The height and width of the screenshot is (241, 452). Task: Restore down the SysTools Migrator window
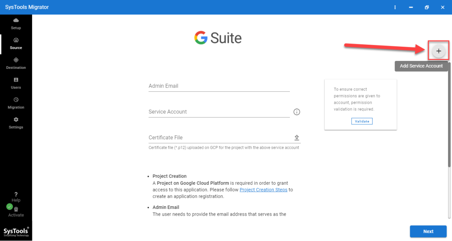click(427, 7)
